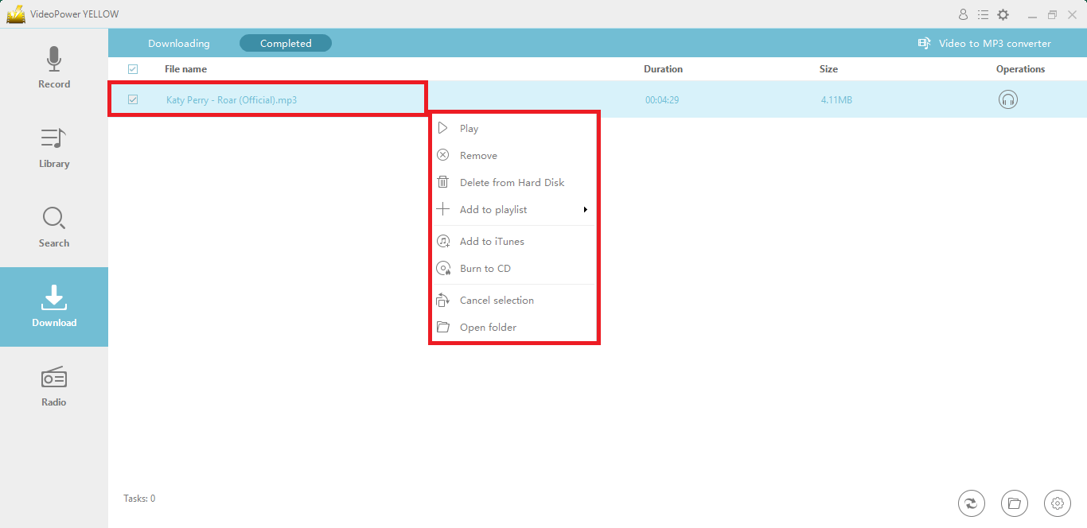1087x528 pixels.
Task: Switch to the Downloading tab
Action: [x=179, y=44]
